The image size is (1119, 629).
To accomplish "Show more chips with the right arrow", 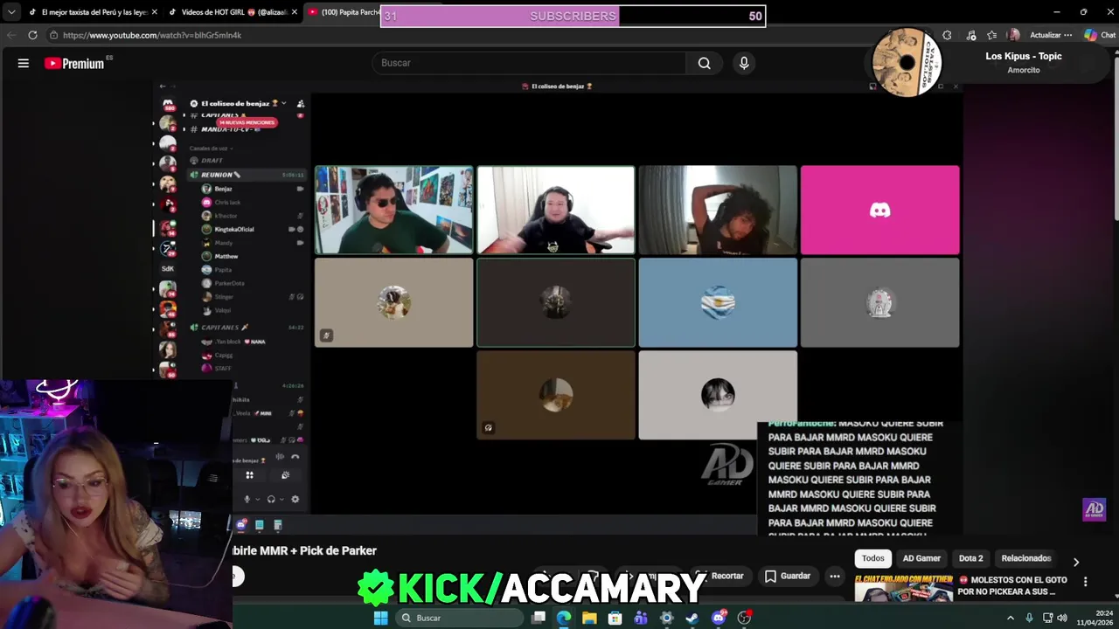I will click(1076, 562).
